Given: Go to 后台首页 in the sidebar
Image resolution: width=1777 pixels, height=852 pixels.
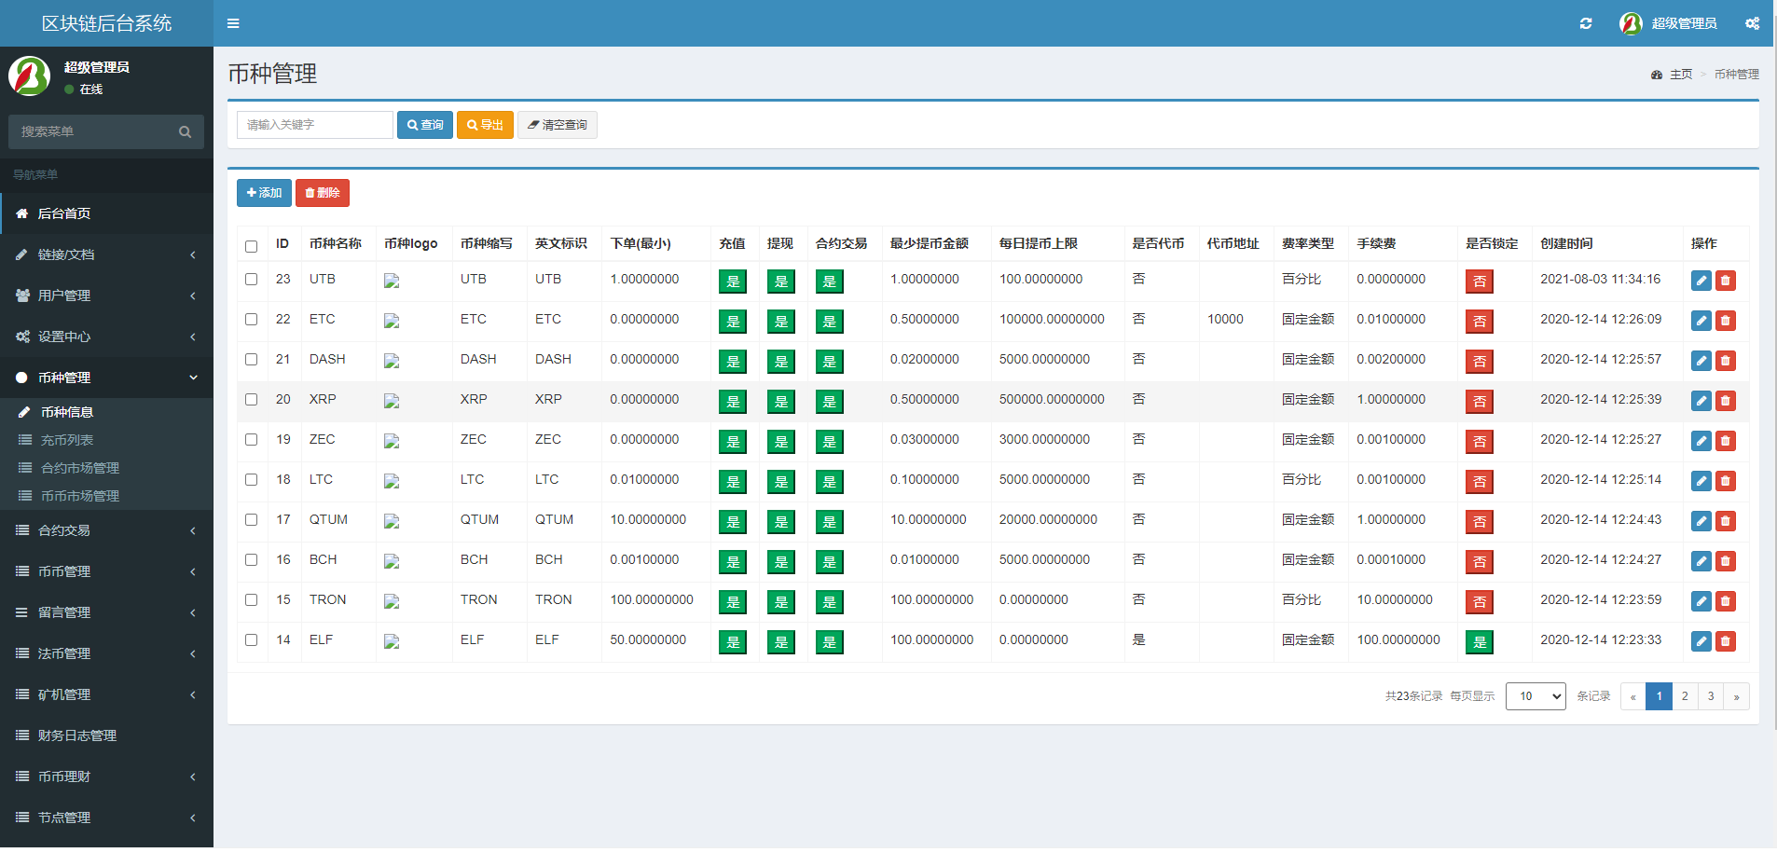Looking at the screenshot, I should pos(64,213).
